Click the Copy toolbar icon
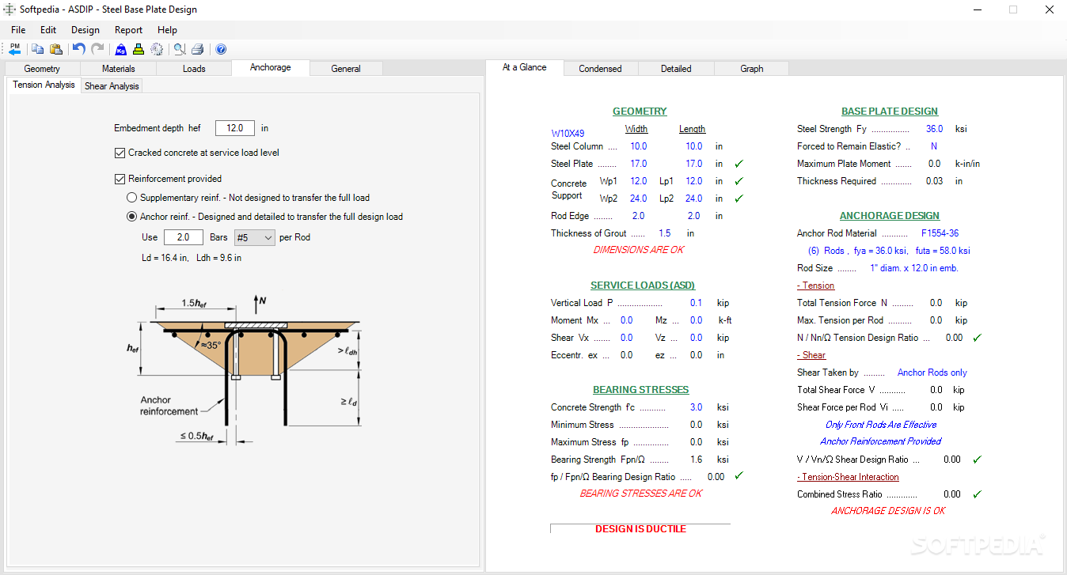 click(37, 49)
